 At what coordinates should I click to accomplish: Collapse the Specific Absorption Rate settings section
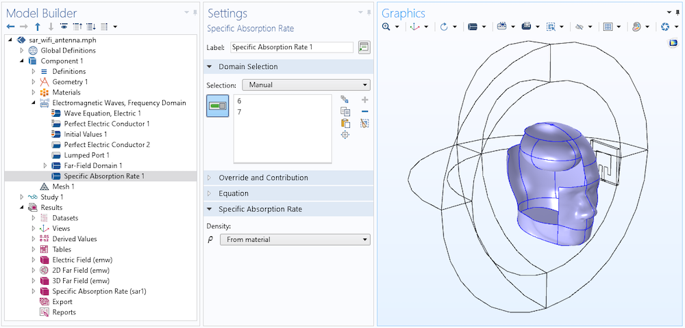[x=209, y=209]
